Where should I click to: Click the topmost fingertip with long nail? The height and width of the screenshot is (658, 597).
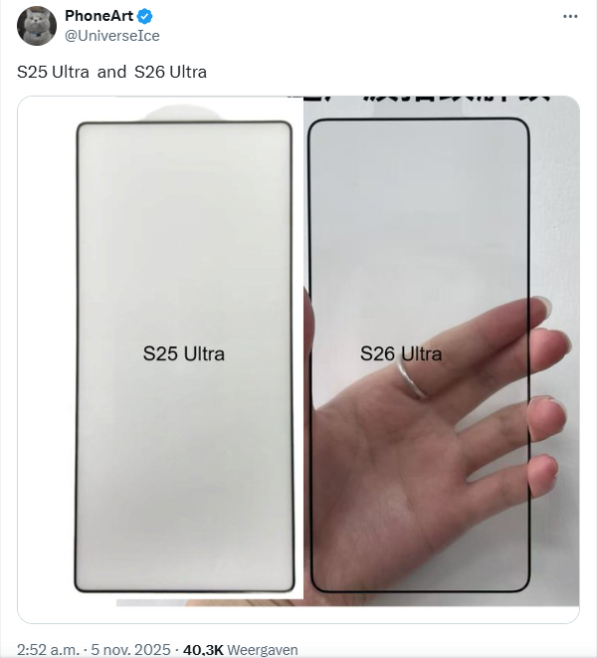[540, 307]
